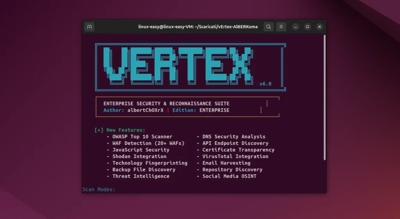Click the 'Edition:' label
This screenshot has height=219, width=400.
184,110
